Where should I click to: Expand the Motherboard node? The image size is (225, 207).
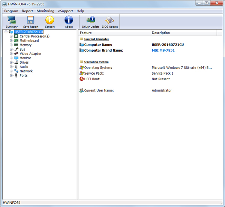click(11, 40)
